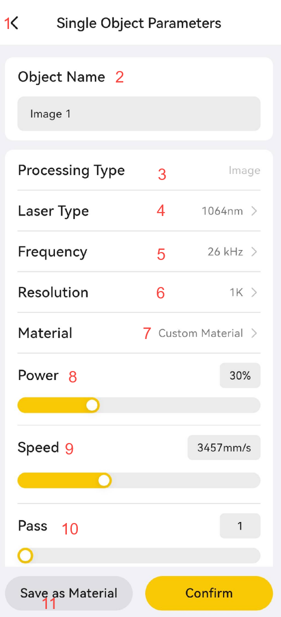This screenshot has height=617, width=281.
Task: Choose the Custom Material value
Action: pyautogui.click(x=201, y=333)
